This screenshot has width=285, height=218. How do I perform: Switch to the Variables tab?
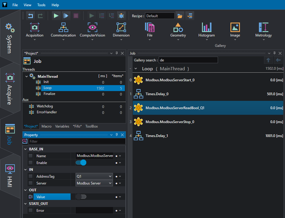coord(62,126)
